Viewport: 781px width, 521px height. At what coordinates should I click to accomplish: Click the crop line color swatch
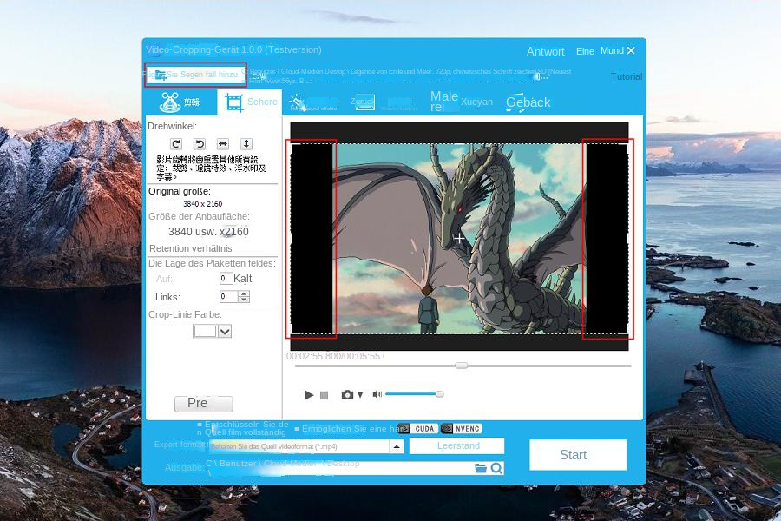coord(205,332)
